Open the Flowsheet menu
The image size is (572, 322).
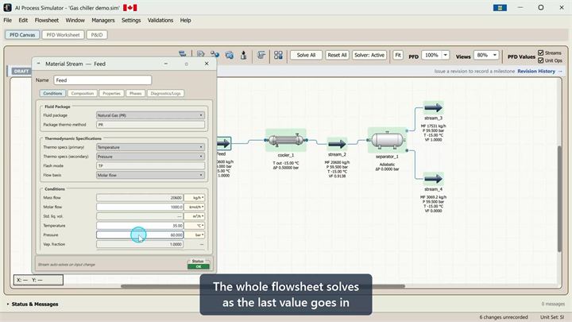click(x=47, y=20)
